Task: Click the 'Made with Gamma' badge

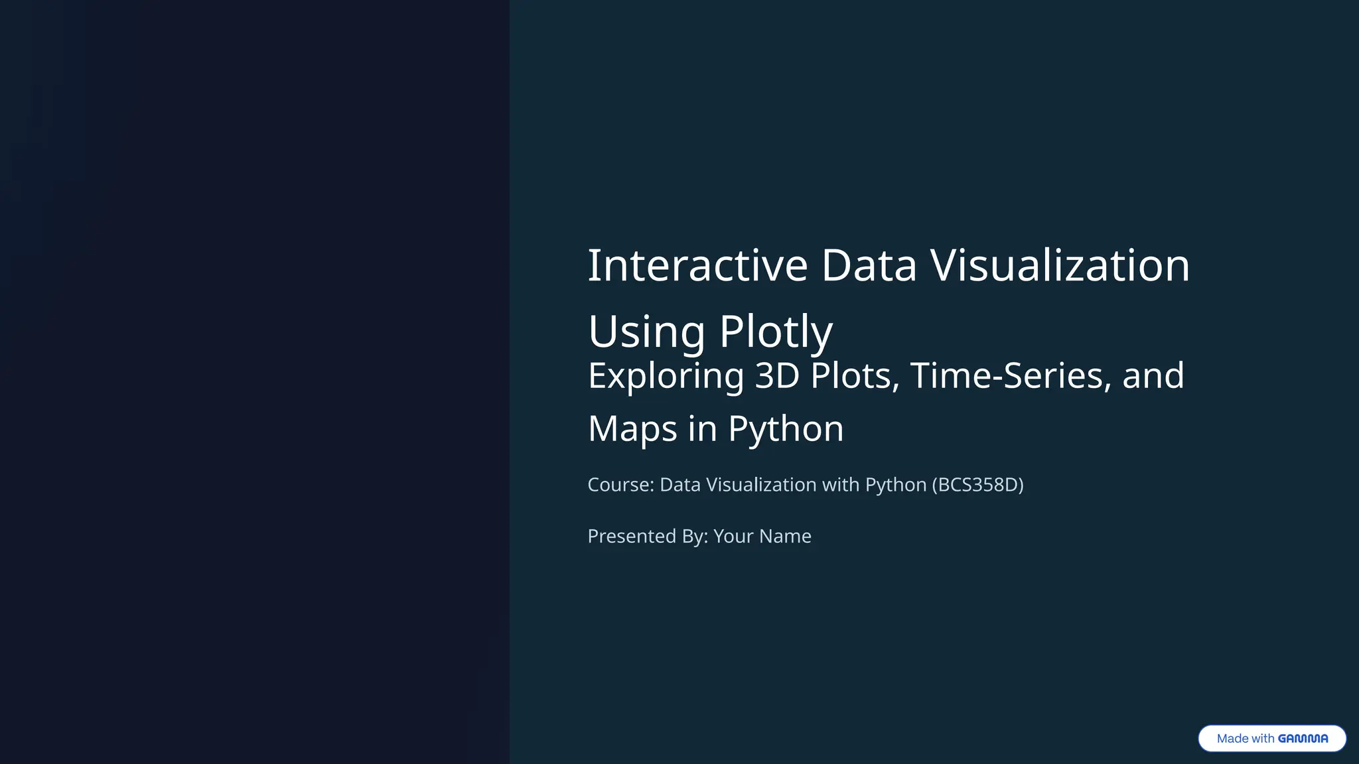Action: coord(1271,738)
